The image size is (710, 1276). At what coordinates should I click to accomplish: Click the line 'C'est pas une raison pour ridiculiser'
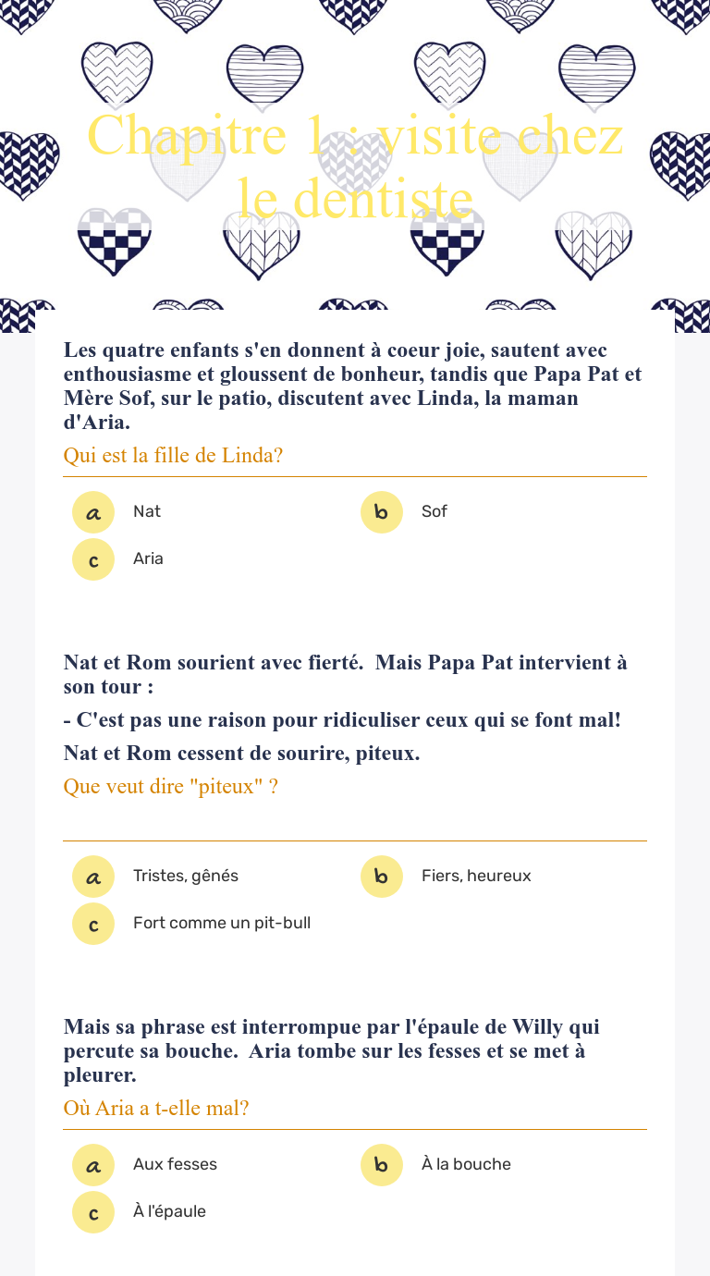342,720
